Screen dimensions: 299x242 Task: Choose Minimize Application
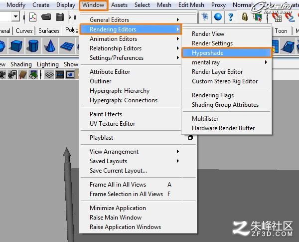coord(118,208)
